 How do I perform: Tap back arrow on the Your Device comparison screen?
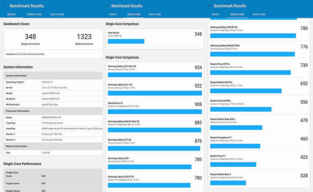tap(107, 6)
